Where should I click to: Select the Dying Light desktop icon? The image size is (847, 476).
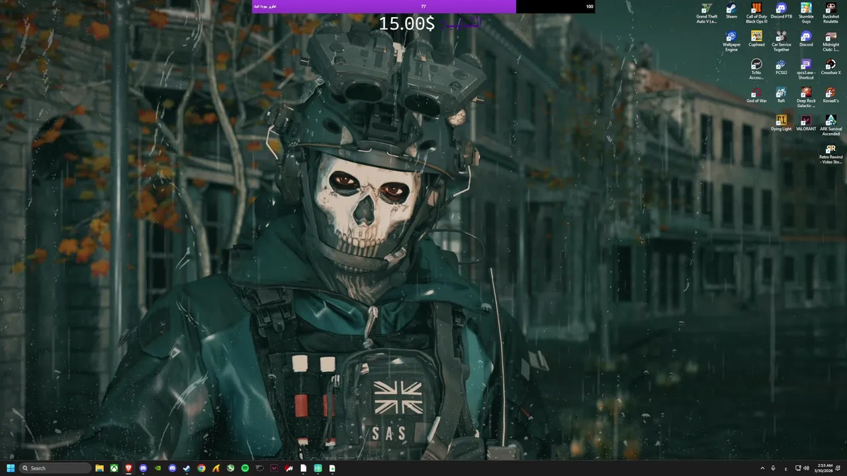(781, 122)
